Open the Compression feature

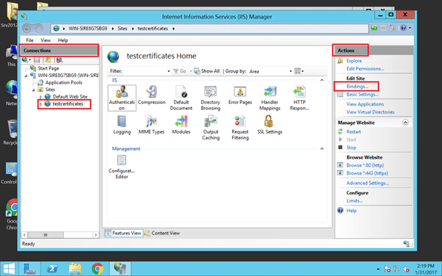(x=151, y=95)
